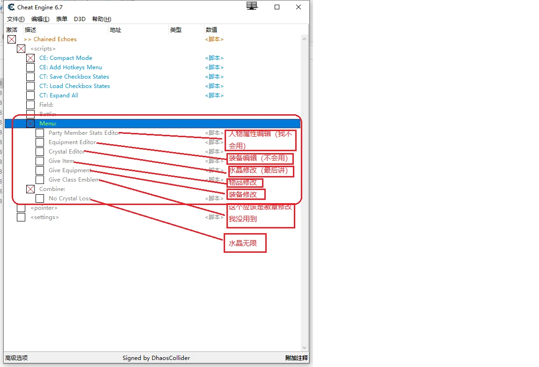
Task: Select the <pointer> row label
Action: (x=44, y=208)
